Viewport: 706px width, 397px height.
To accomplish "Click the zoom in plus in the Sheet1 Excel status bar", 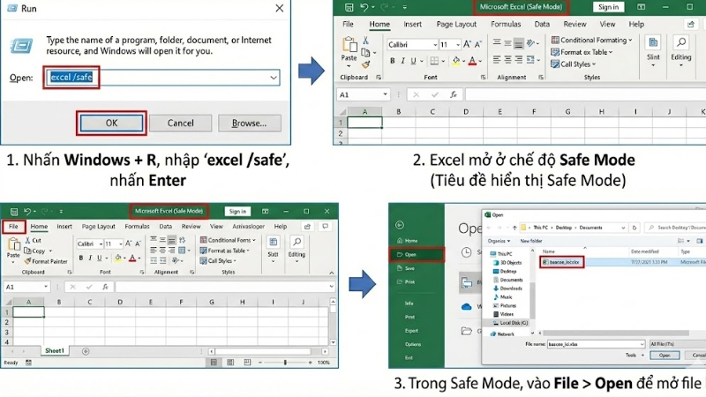I will coord(310,363).
